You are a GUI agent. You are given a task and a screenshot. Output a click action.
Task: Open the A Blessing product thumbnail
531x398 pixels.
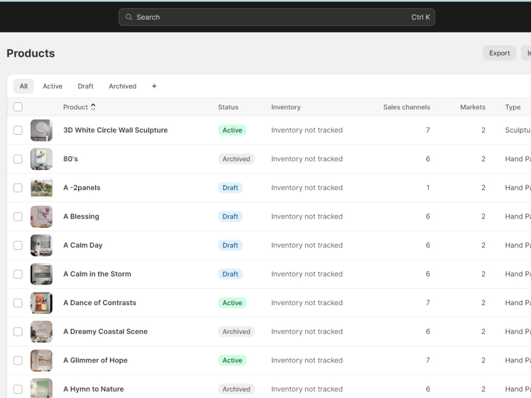pyautogui.click(x=41, y=217)
